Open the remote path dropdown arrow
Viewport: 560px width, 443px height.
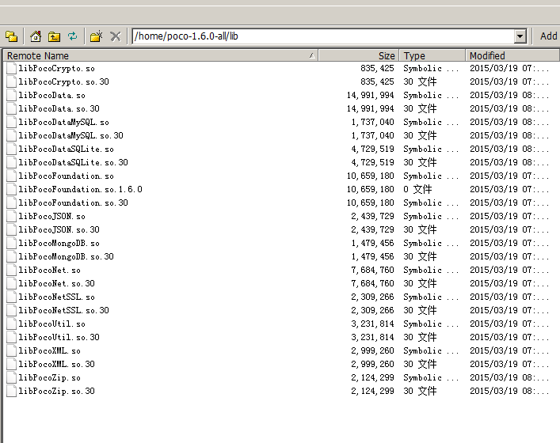pos(520,36)
